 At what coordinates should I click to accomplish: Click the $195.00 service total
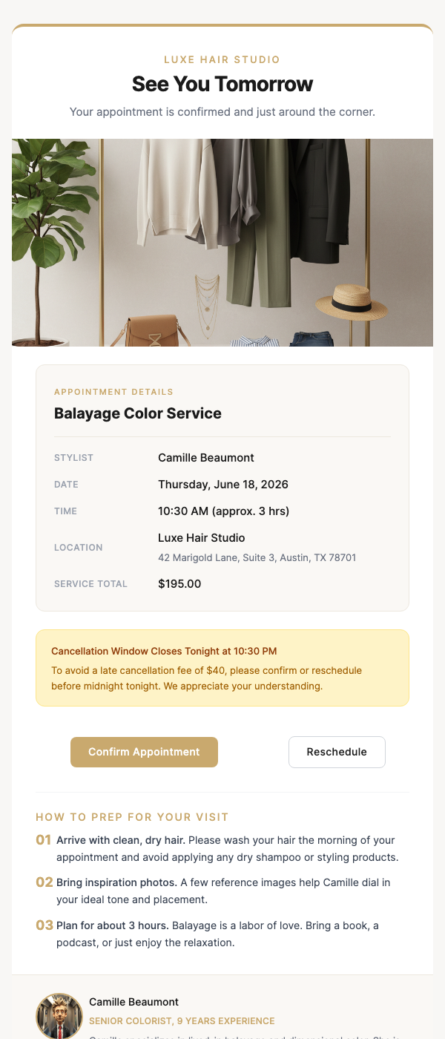[178, 583]
